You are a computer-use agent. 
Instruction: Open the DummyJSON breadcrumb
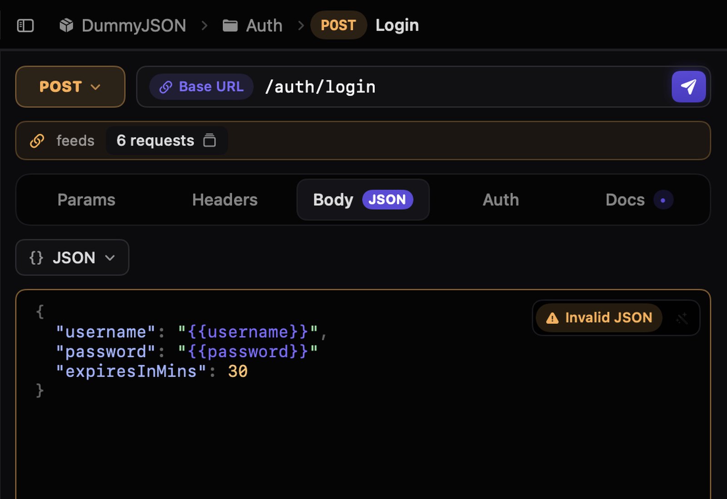tap(134, 25)
